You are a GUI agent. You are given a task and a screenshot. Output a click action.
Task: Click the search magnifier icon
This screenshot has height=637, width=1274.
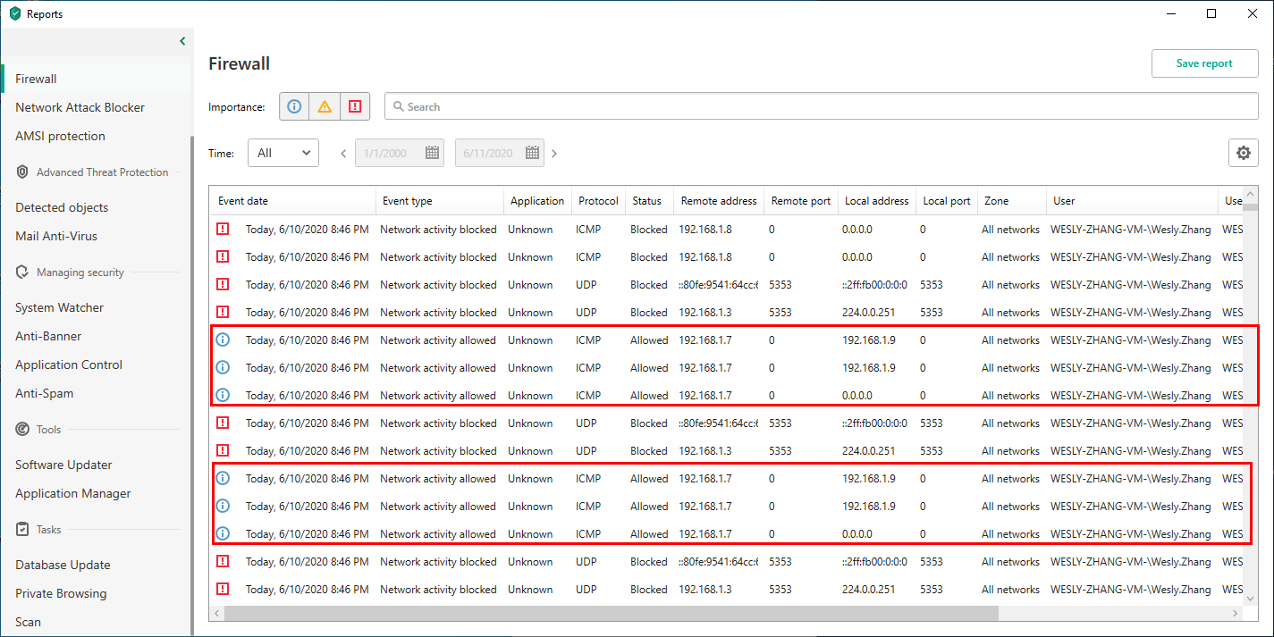(399, 106)
